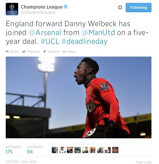This screenshot has height=164, width=159.
Task: Toggle the Following button
Action: tap(138, 8)
